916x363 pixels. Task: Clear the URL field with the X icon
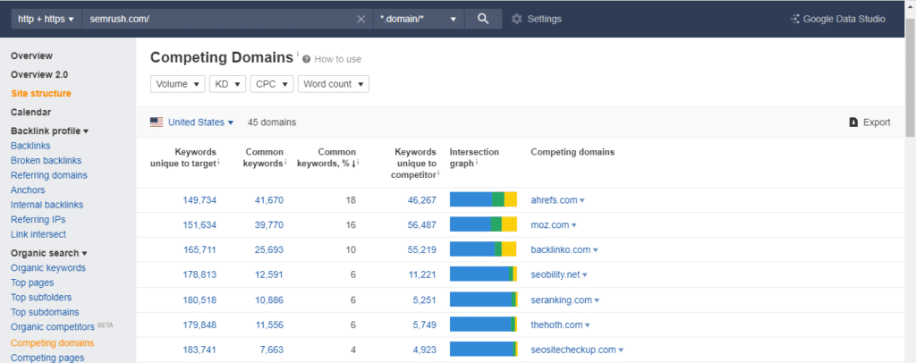click(x=361, y=20)
